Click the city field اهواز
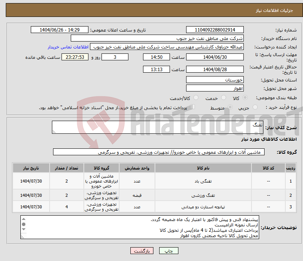The image size is (303, 261). point(215,88)
